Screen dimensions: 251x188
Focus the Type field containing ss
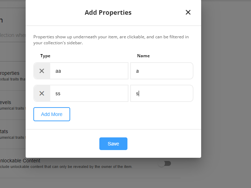coord(89,93)
